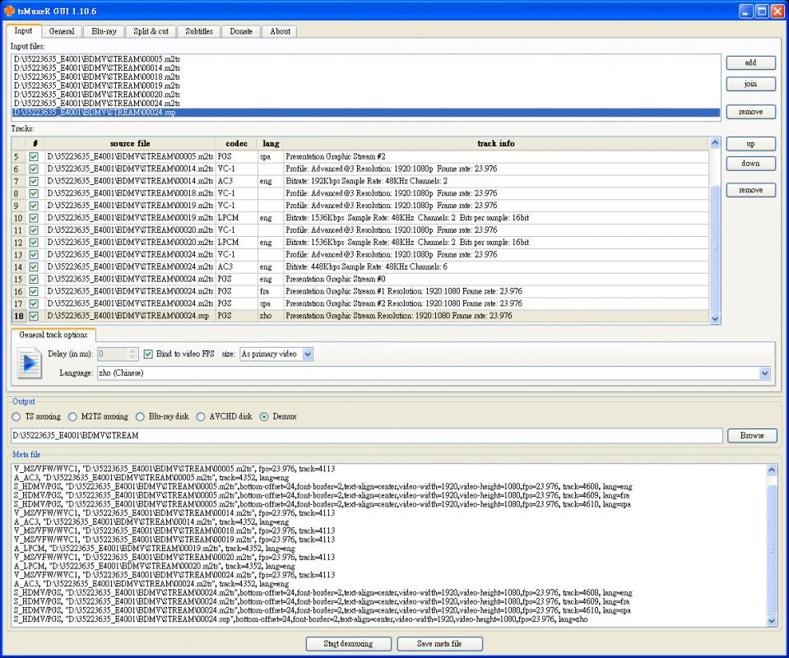The image size is (789, 658).
Task: Switch to the Blu-ray tab
Action: tap(104, 31)
